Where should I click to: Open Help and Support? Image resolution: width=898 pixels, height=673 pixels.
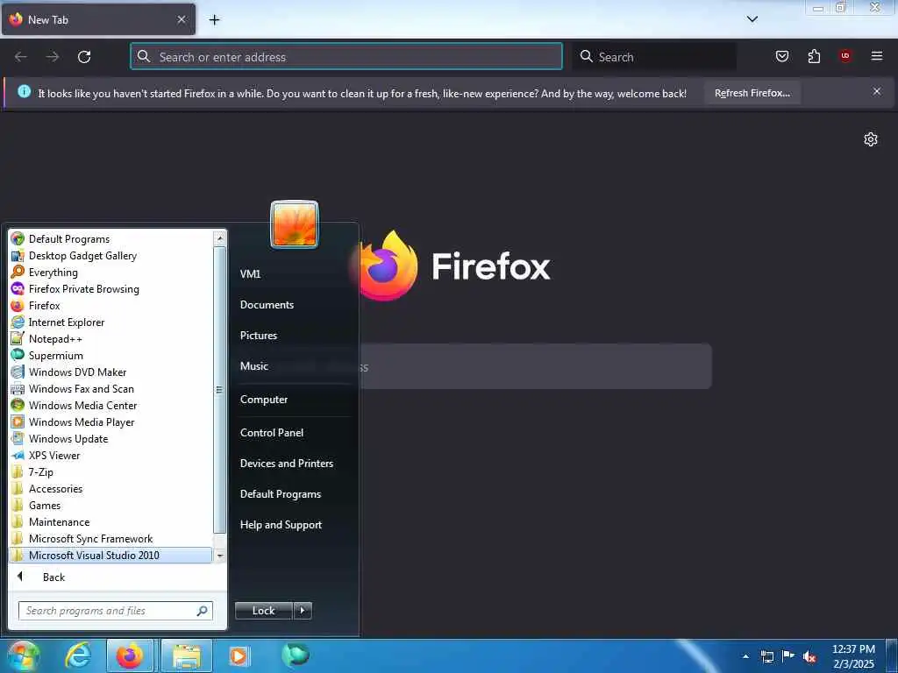pyautogui.click(x=281, y=524)
